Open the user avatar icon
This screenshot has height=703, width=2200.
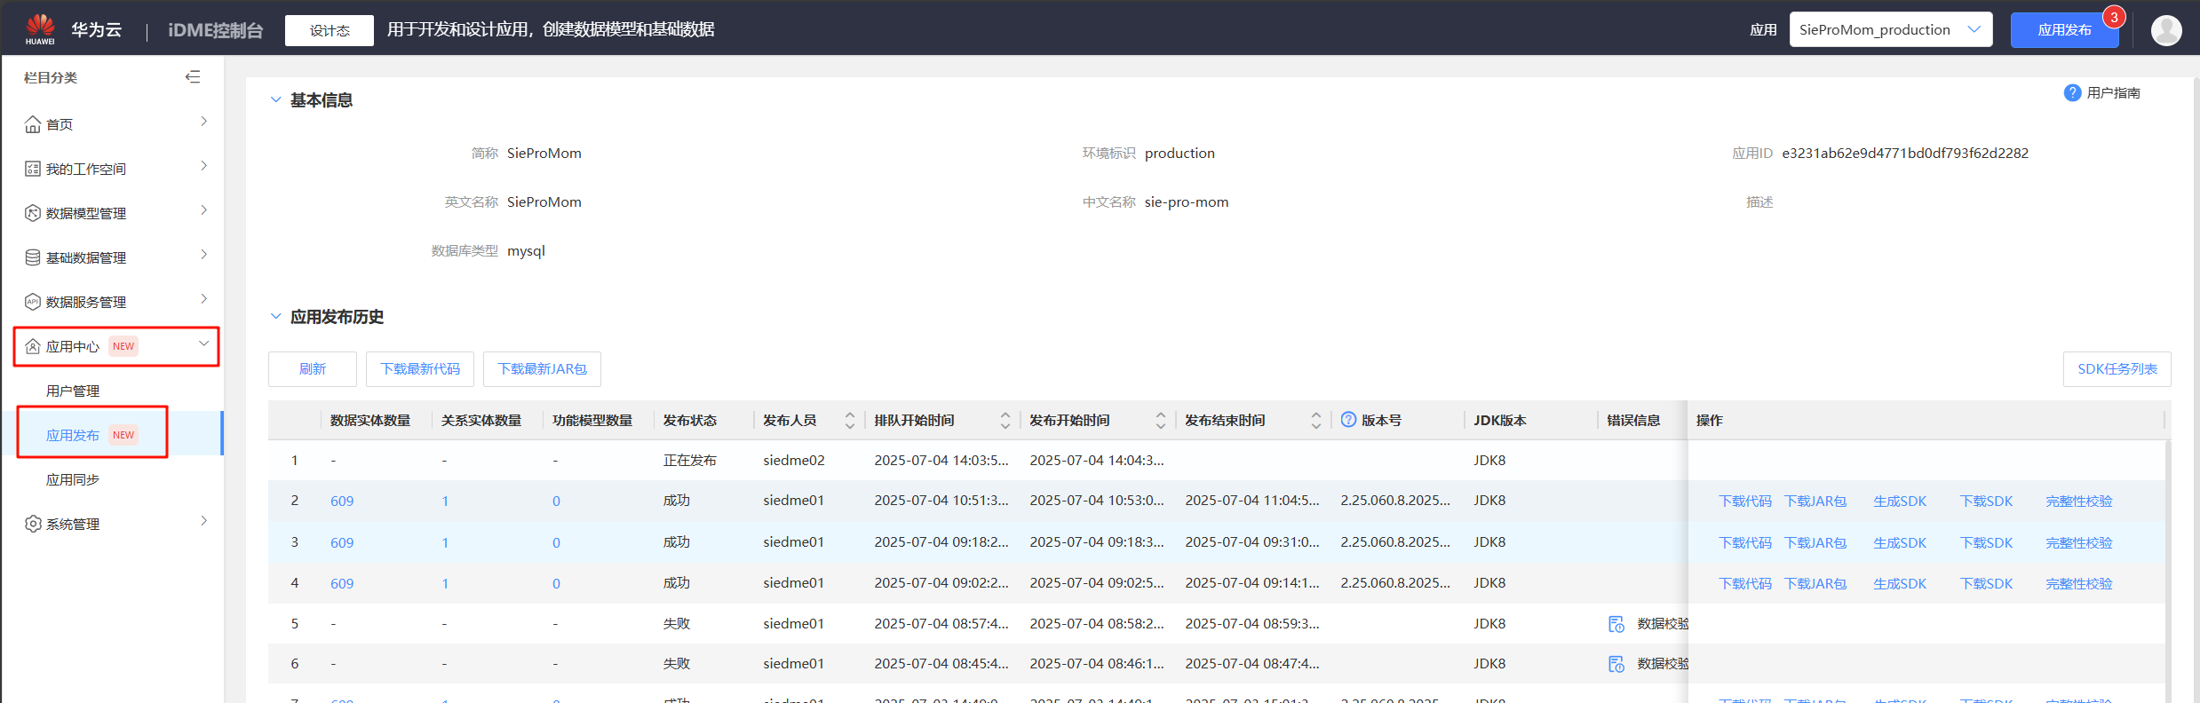click(2165, 30)
